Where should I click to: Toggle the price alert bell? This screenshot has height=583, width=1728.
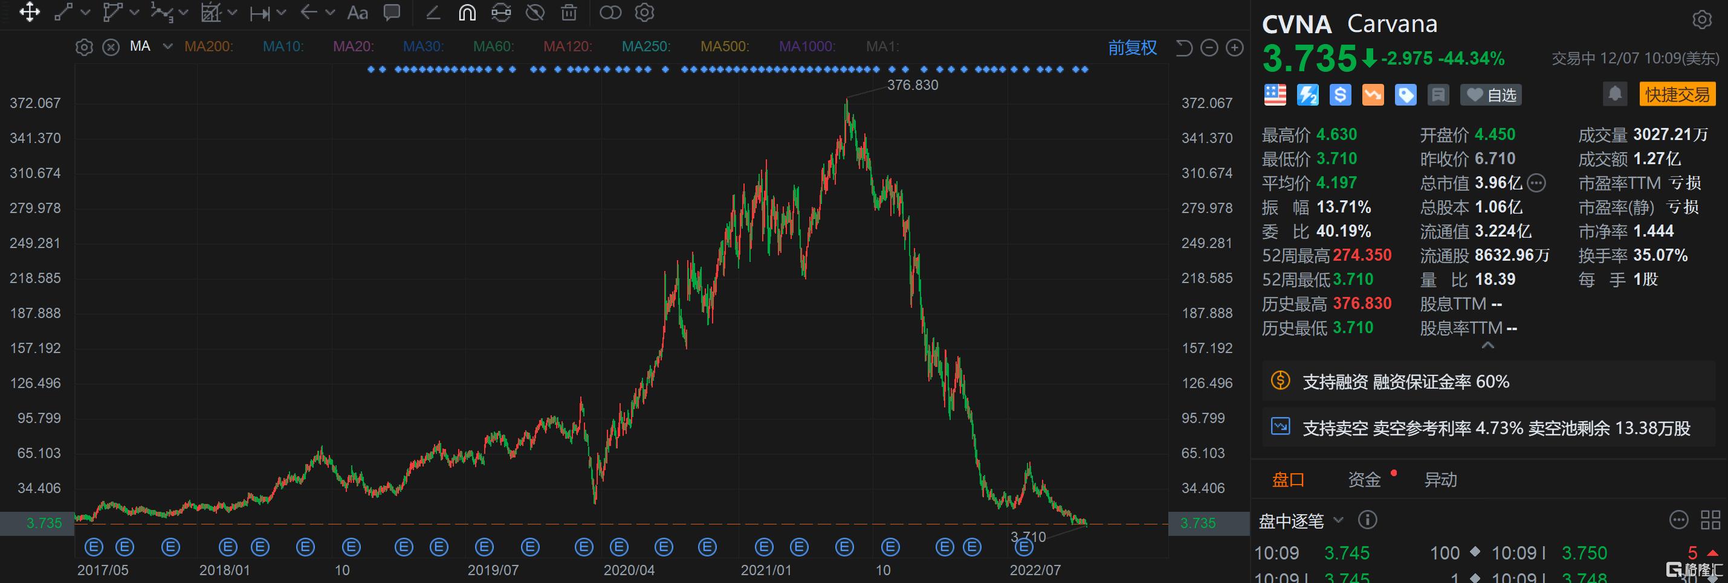tap(1616, 94)
